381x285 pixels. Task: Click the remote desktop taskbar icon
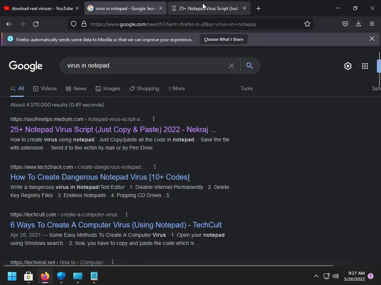(x=78, y=276)
